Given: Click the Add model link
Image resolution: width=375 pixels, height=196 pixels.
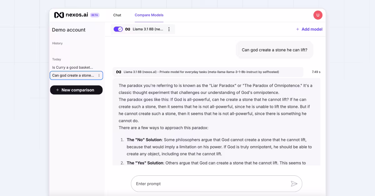Looking at the screenshot, I should (312, 29).
